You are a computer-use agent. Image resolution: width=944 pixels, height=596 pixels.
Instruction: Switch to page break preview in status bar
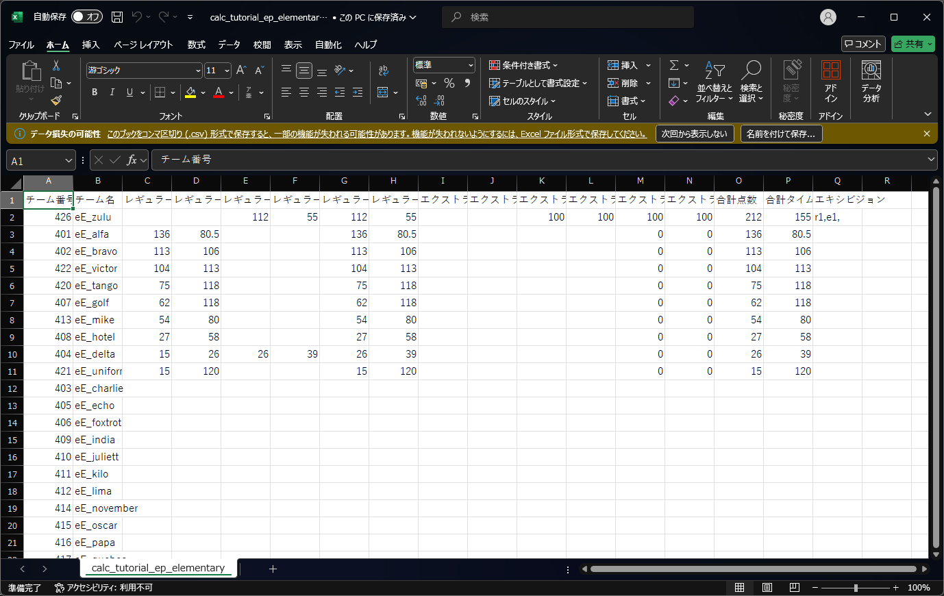tap(795, 587)
